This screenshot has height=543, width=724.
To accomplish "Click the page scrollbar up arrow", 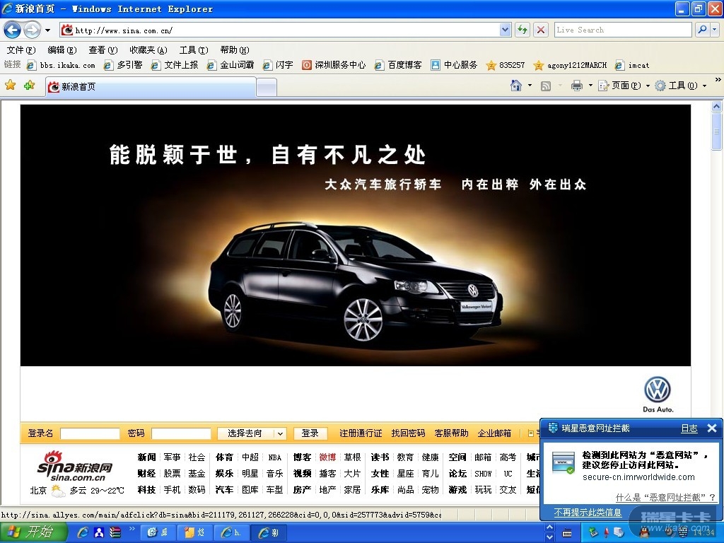I will click(x=717, y=106).
